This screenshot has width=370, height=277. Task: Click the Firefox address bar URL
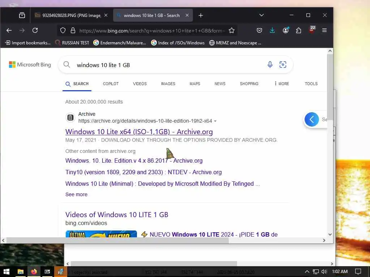(152, 31)
